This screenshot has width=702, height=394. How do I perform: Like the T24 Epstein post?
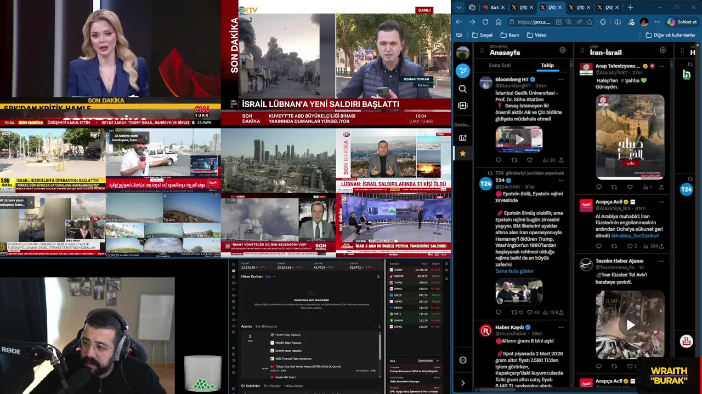[530, 312]
